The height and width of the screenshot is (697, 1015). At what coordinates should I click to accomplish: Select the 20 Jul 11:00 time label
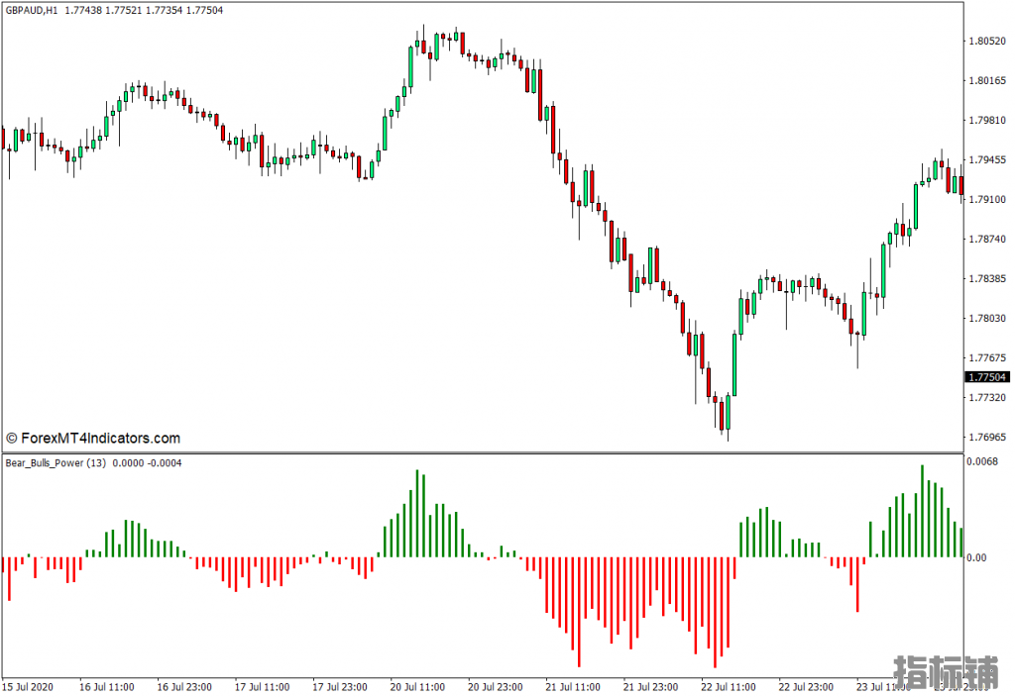(417, 686)
